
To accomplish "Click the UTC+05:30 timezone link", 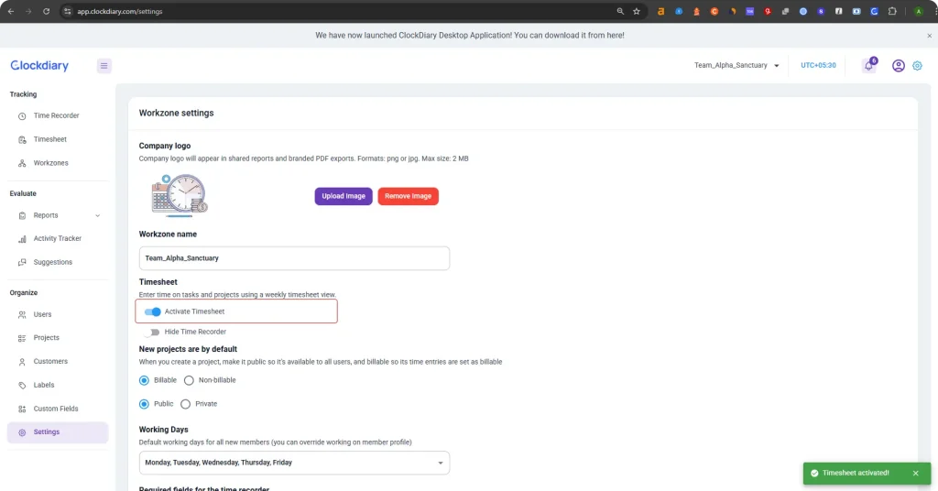I will tap(818, 65).
